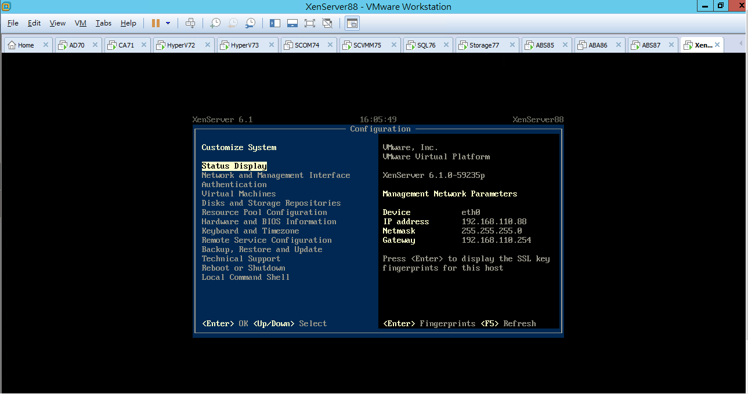Enter full screen mode via toolbar icon
748x394 pixels.
[x=310, y=23]
